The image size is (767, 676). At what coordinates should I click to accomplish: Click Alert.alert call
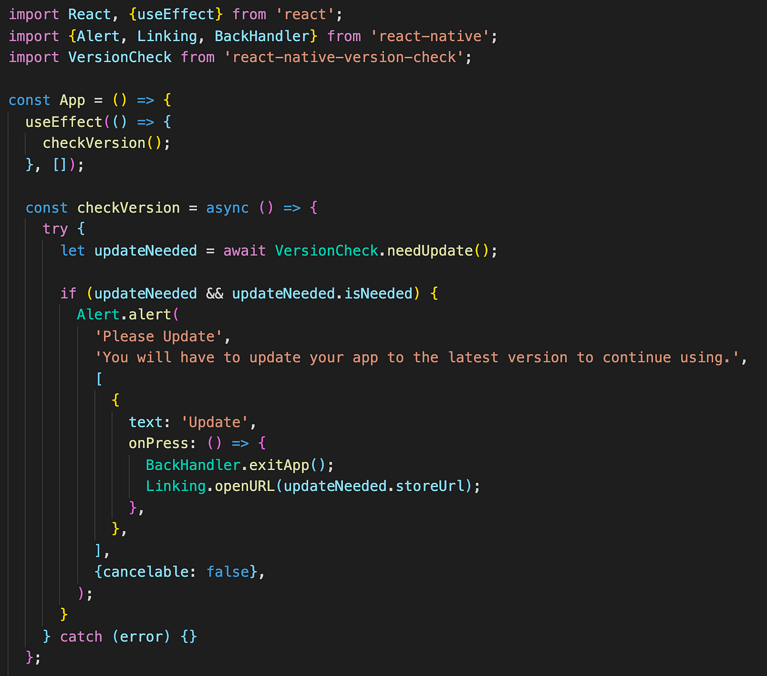point(124,315)
